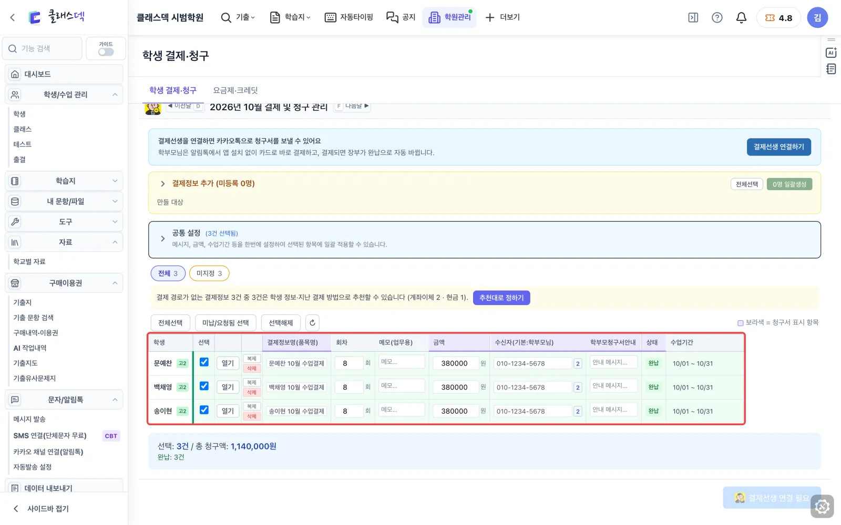Toggle the 가이드 switch
Image resolution: width=841 pixels, height=525 pixels.
(x=106, y=52)
